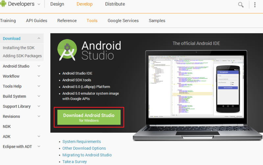Select Eclipse with ADT sidebar item

click(x=17, y=147)
